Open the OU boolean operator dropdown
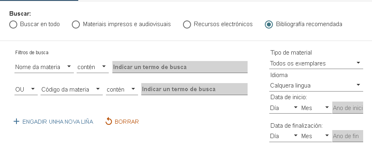Image resolution: width=372 pixels, height=161 pixels. (x=25, y=89)
